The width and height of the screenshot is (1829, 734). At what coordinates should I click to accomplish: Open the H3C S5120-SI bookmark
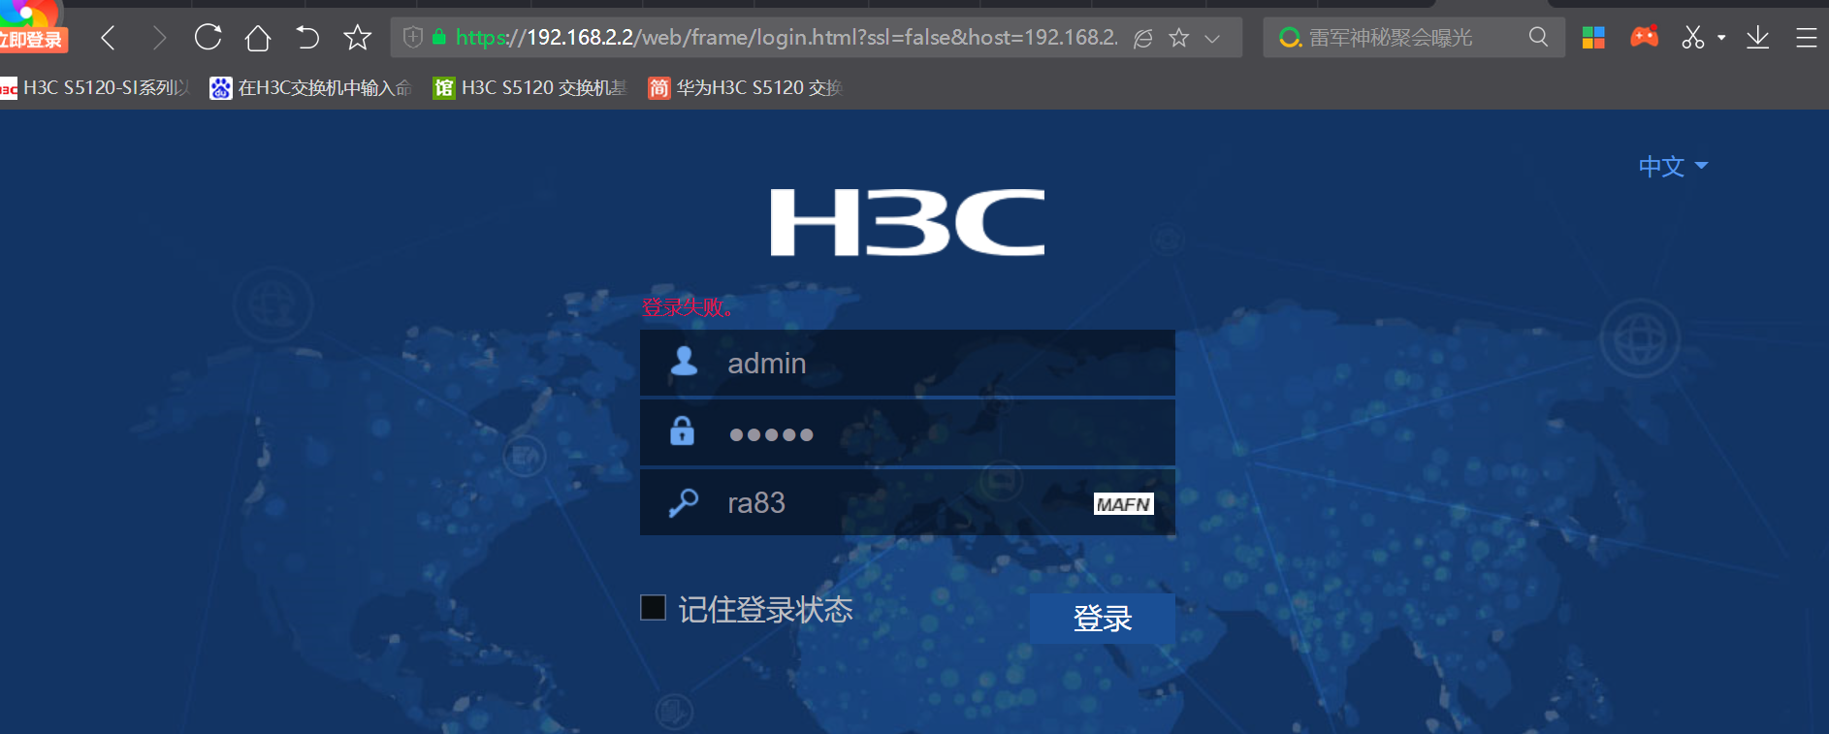point(95,88)
